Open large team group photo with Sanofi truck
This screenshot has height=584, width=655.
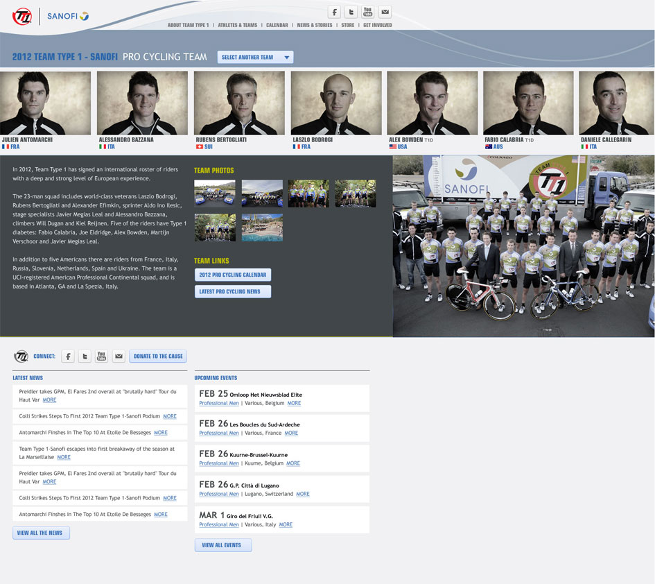[x=524, y=246]
